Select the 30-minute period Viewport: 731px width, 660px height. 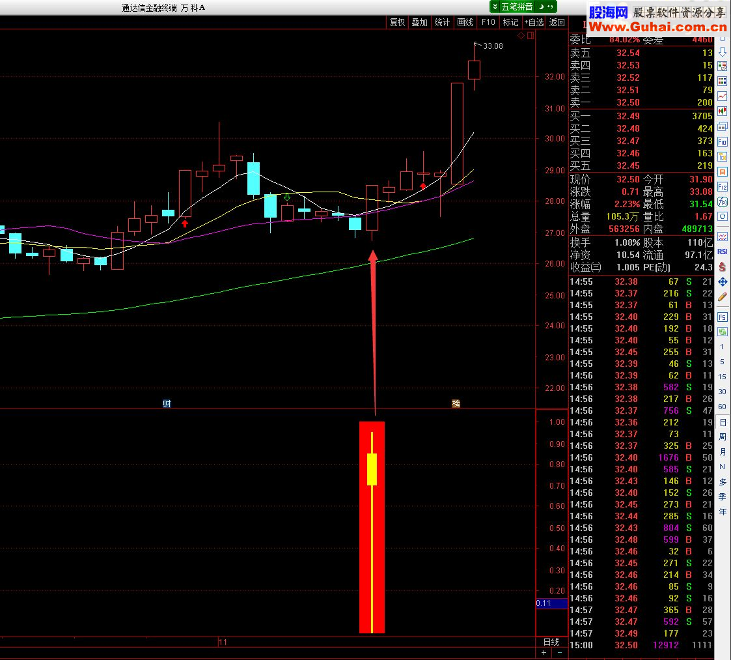[722, 392]
